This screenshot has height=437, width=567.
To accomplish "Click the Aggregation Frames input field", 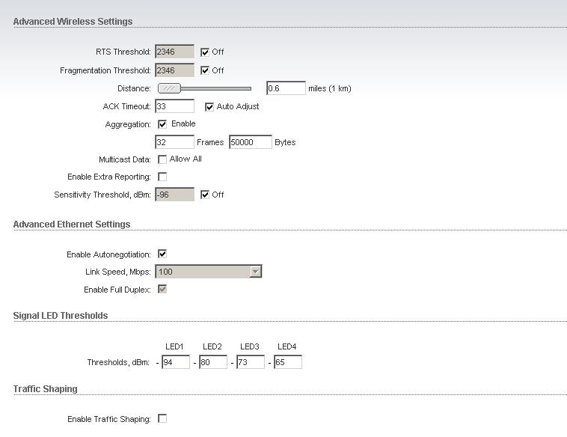I will point(174,142).
